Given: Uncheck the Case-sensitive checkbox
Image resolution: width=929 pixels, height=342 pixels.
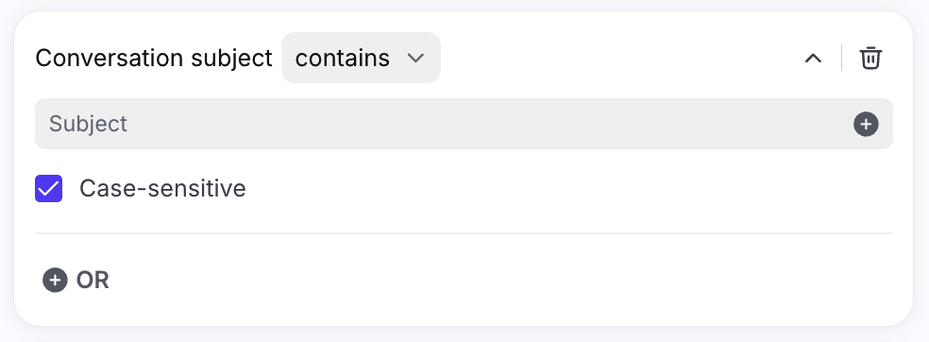Looking at the screenshot, I should coord(48,189).
